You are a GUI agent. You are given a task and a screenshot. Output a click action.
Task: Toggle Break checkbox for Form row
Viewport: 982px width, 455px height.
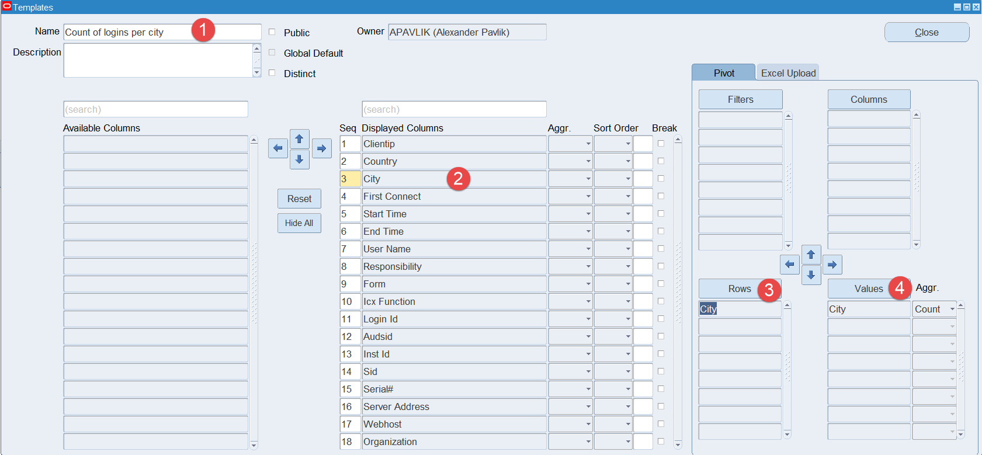click(x=661, y=284)
